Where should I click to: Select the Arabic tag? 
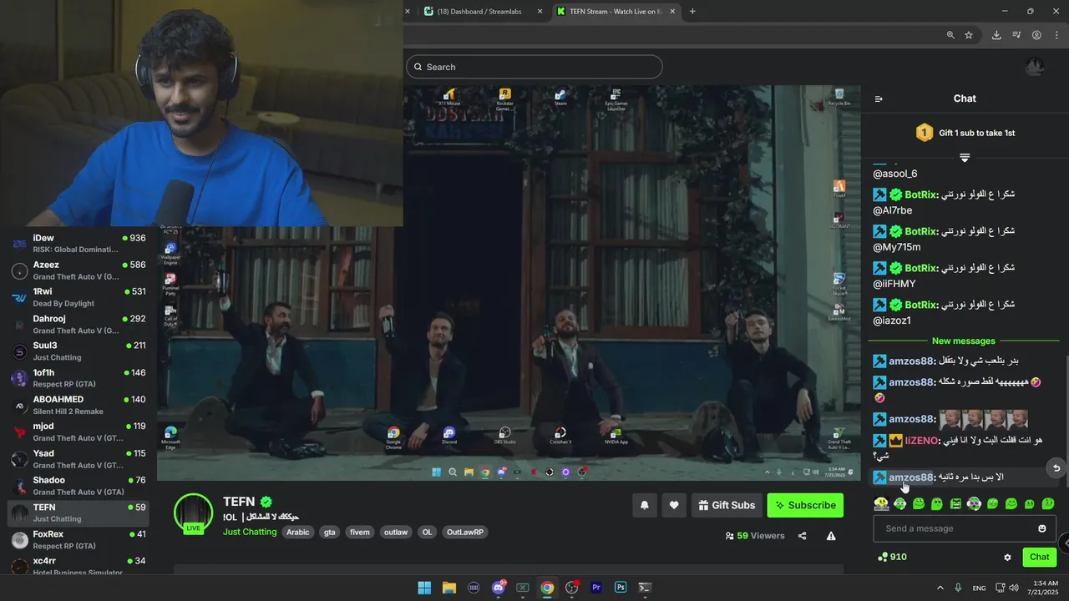[297, 532]
